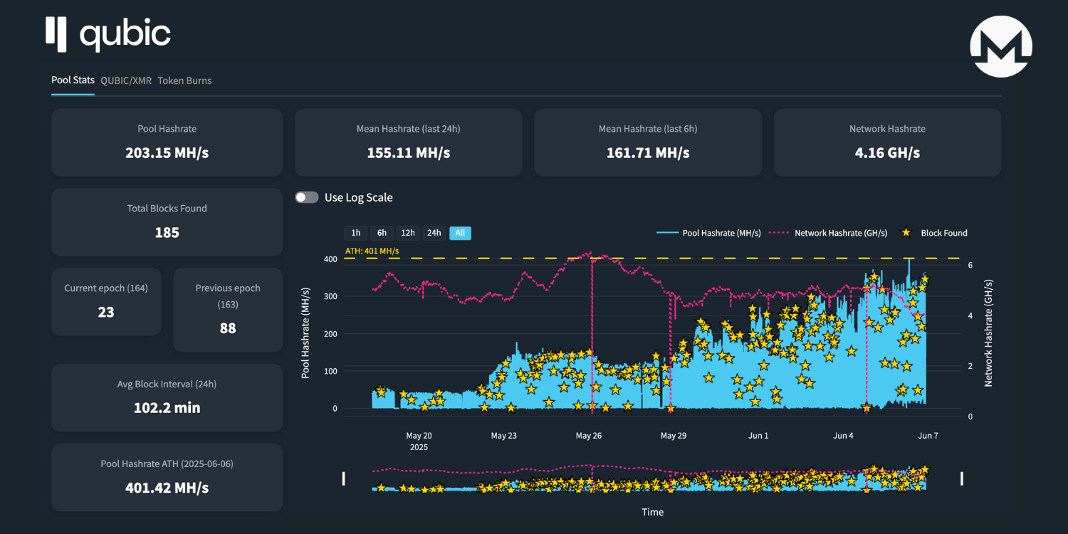
Task: Click the Pool Hashrate ATH stat card
Action: point(167,477)
